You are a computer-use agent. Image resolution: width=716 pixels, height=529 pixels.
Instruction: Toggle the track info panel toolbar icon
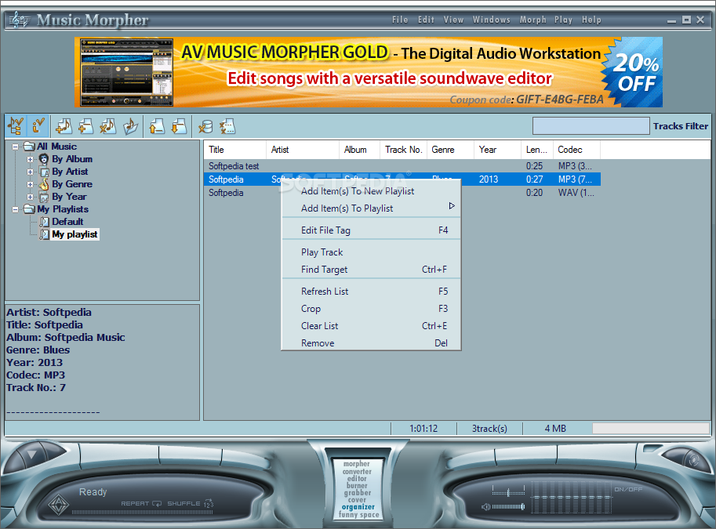tap(38, 126)
